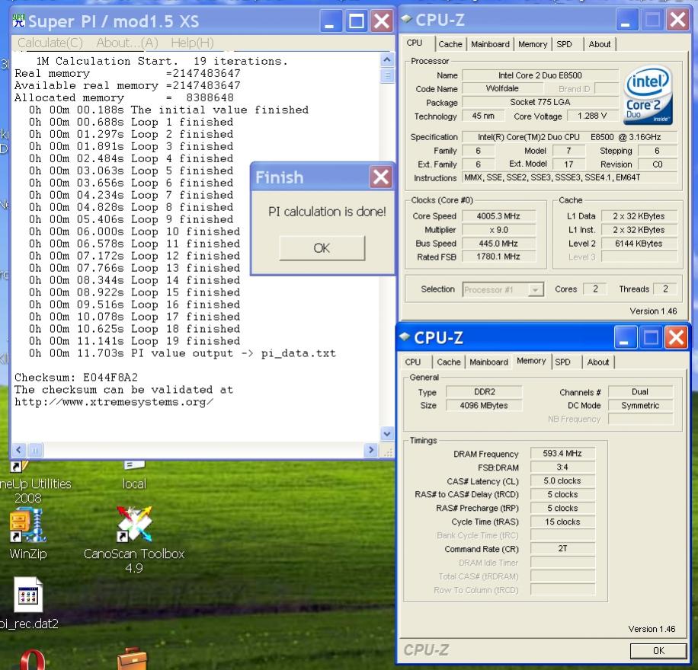Click Memory Size value 4096 MBytes
The width and height of the screenshot is (698, 670).
484,405
